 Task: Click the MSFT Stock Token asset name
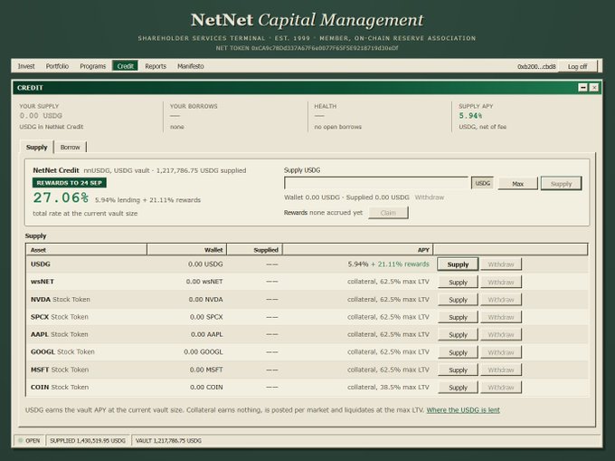60,370
